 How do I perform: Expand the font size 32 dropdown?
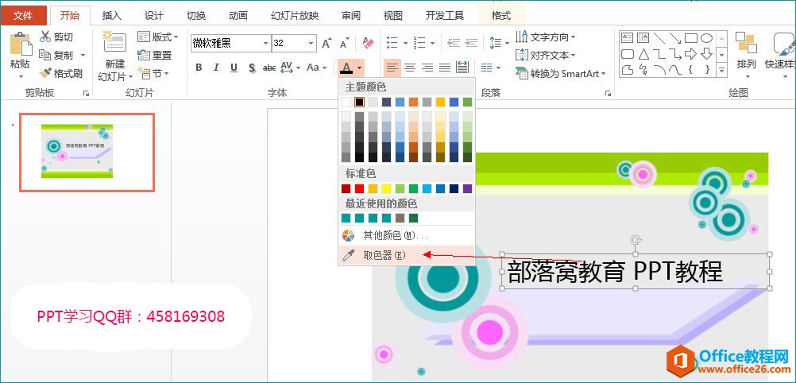pyautogui.click(x=311, y=43)
